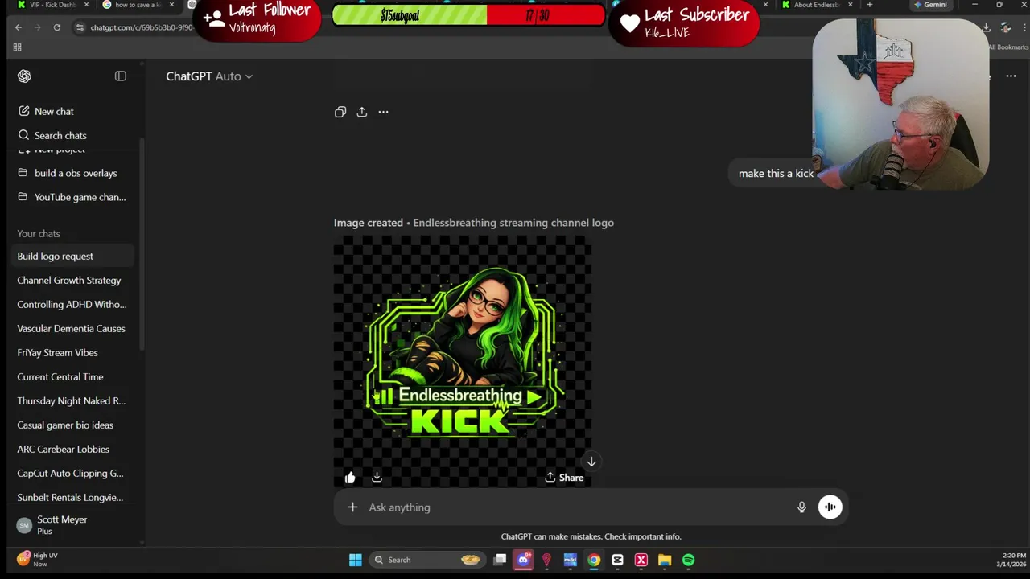Click the share arrow icon above image
1030x579 pixels.
coord(362,112)
